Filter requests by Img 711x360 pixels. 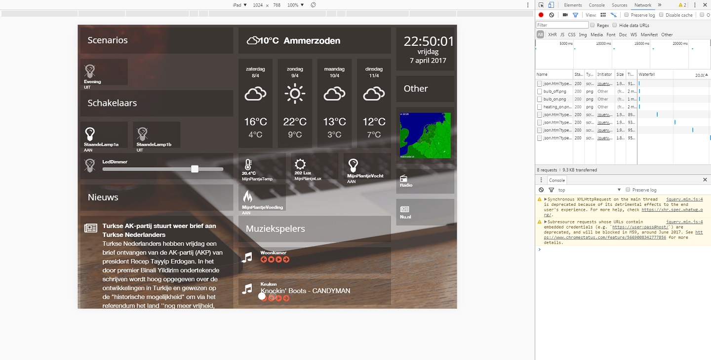(583, 35)
